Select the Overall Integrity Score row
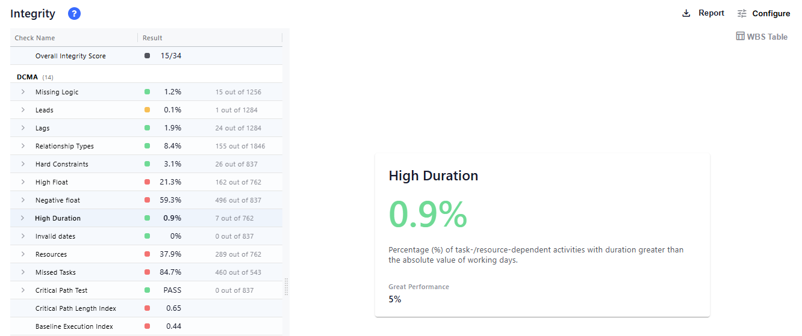The width and height of the screenshot is (802, 336). pos(70,56)
